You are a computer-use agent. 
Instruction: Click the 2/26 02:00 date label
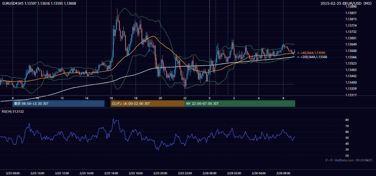(x=234, y=173)
